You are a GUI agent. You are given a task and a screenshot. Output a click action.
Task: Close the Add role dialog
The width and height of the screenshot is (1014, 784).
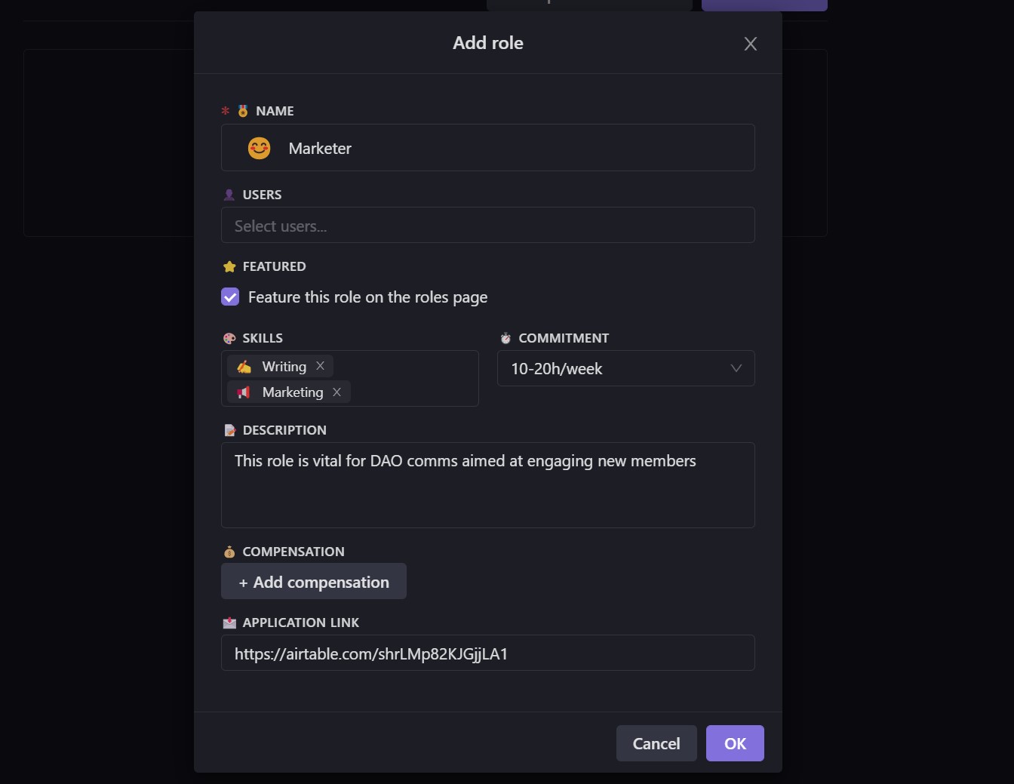click(x=750, y=44)
